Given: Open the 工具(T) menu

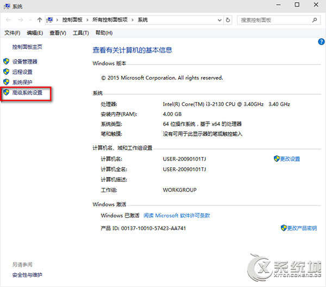Looking at the screenshot, I should [x=80, y=32].
